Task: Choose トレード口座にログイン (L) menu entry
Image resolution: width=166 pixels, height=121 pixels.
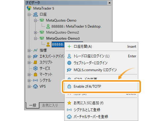Action: point(101,56)
